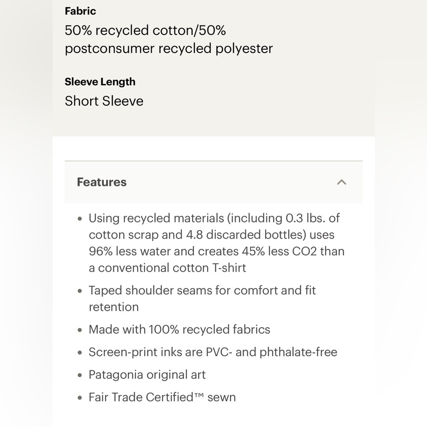Click the Using recycled materials bullet line

point(214,218)
